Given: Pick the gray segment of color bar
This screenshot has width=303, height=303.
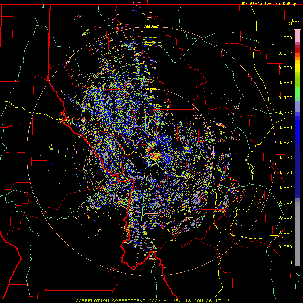Looking at the screenshot, I should 297,234.
